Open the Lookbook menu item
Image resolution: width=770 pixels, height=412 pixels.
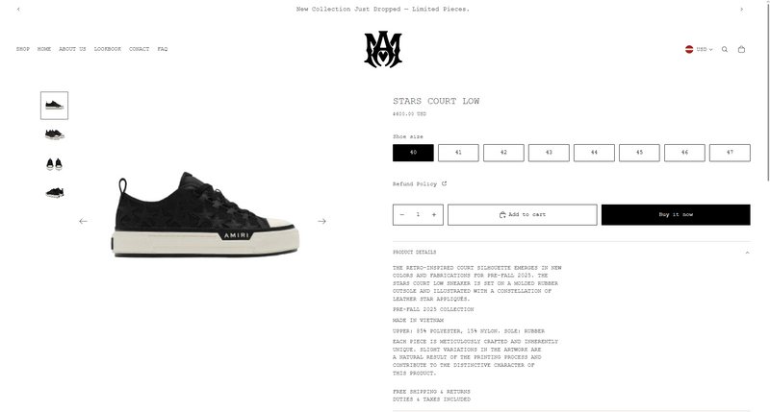[x=108, y=49]
